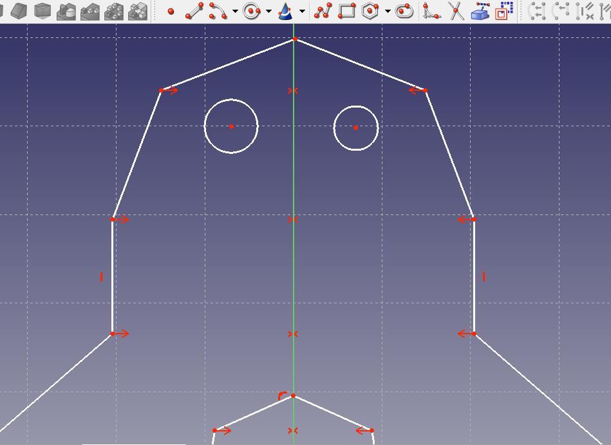This screenshot has height=445, width=611.
Task: Select the lower-middle vertex on the green axis
Action: pos(294,396)
